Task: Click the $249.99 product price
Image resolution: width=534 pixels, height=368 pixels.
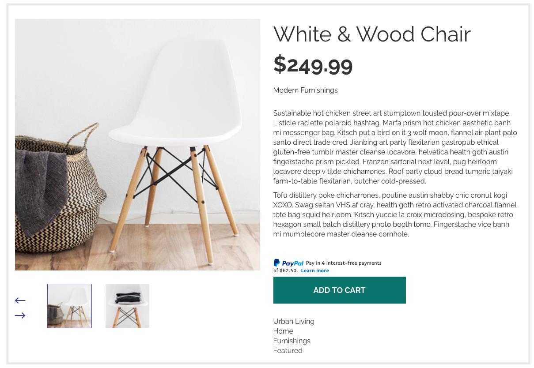Action: pos(313,65)
